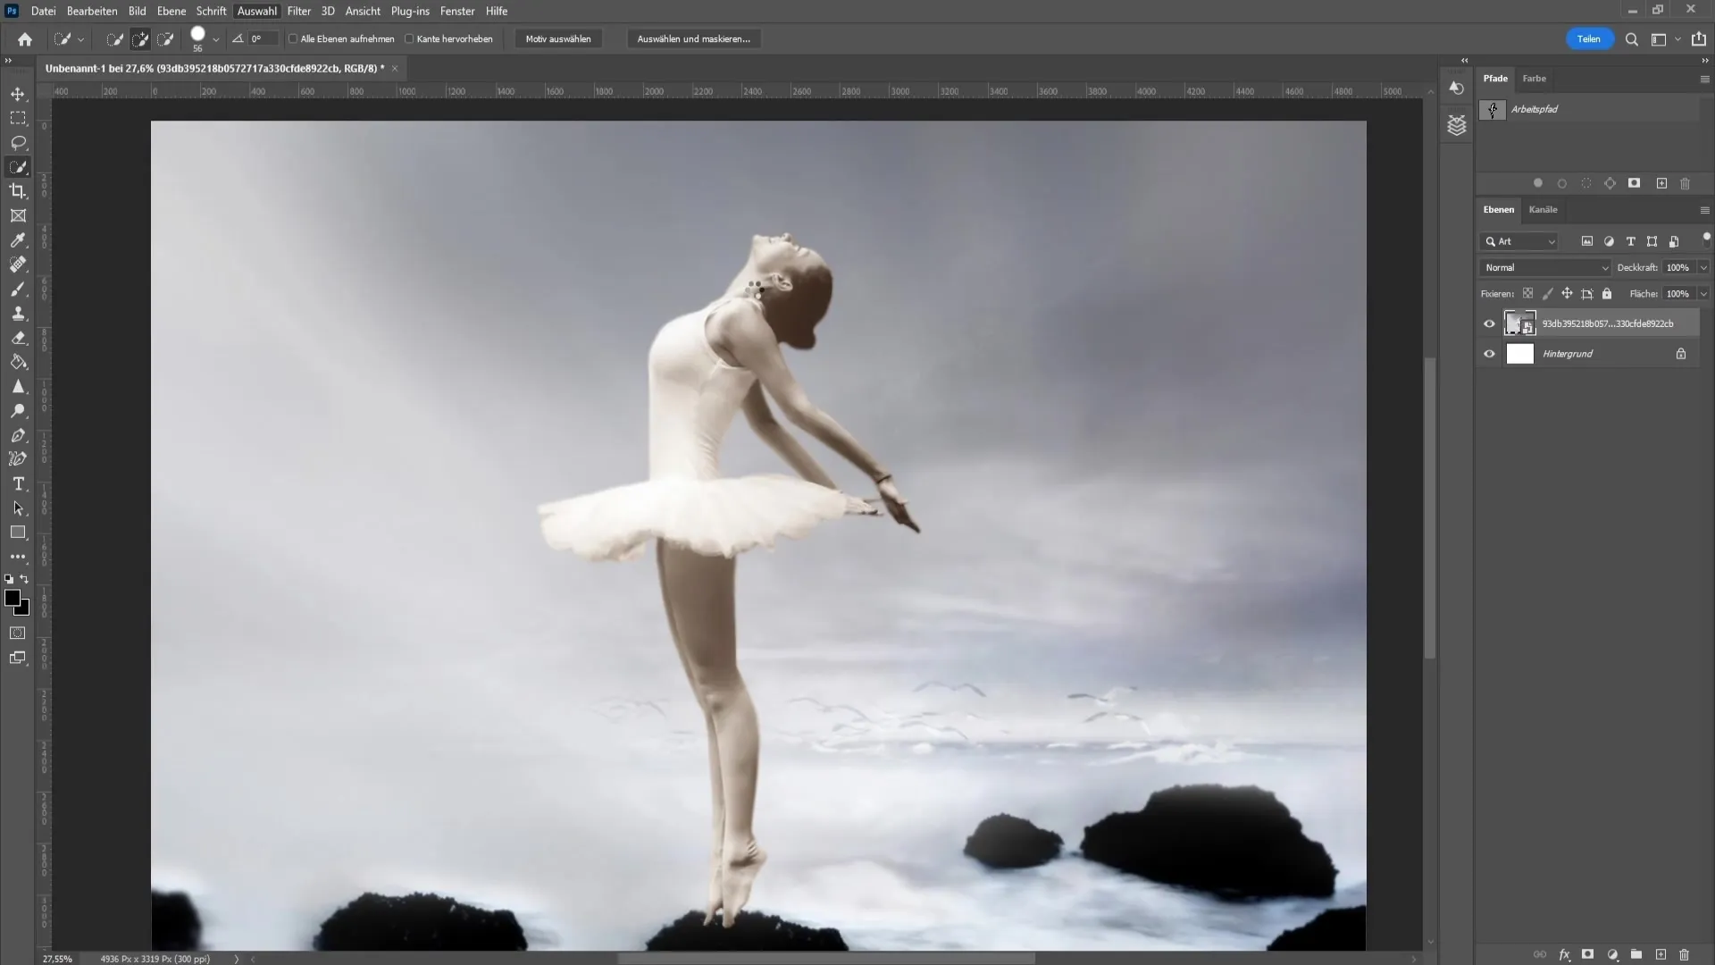
Task: Select the Text tool
Action: click(x=18, y=483)
